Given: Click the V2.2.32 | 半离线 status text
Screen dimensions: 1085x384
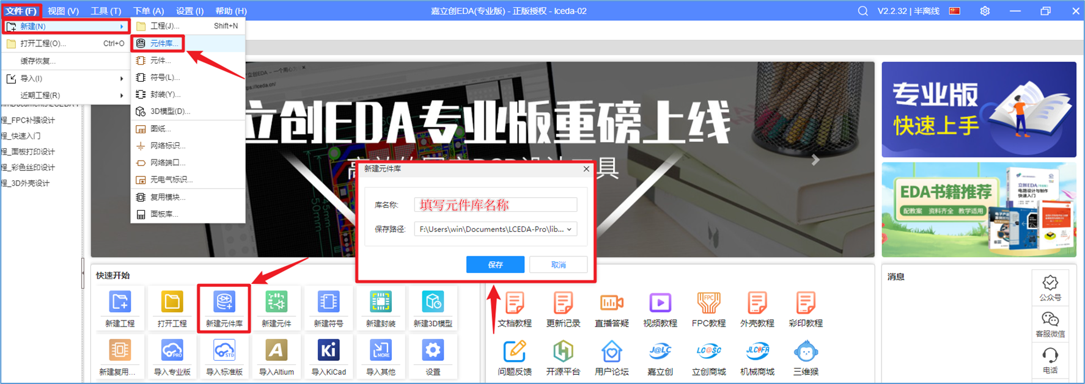Looking at the screenshot, I should click(x=908, y=11).
